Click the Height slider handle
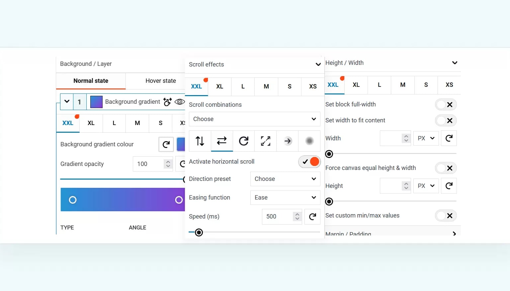The width and height of the screenshot is (510, 291). 329,202
